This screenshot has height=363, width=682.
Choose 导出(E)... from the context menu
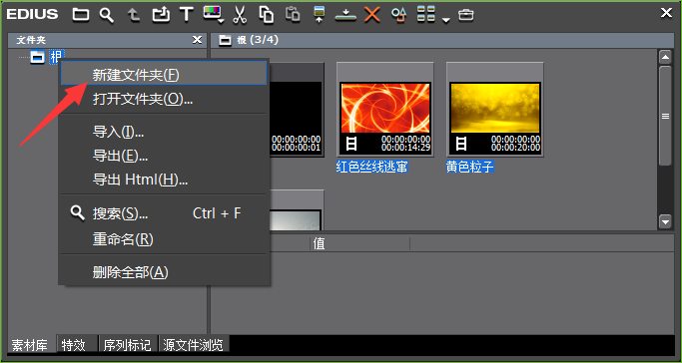pos(164,156)
